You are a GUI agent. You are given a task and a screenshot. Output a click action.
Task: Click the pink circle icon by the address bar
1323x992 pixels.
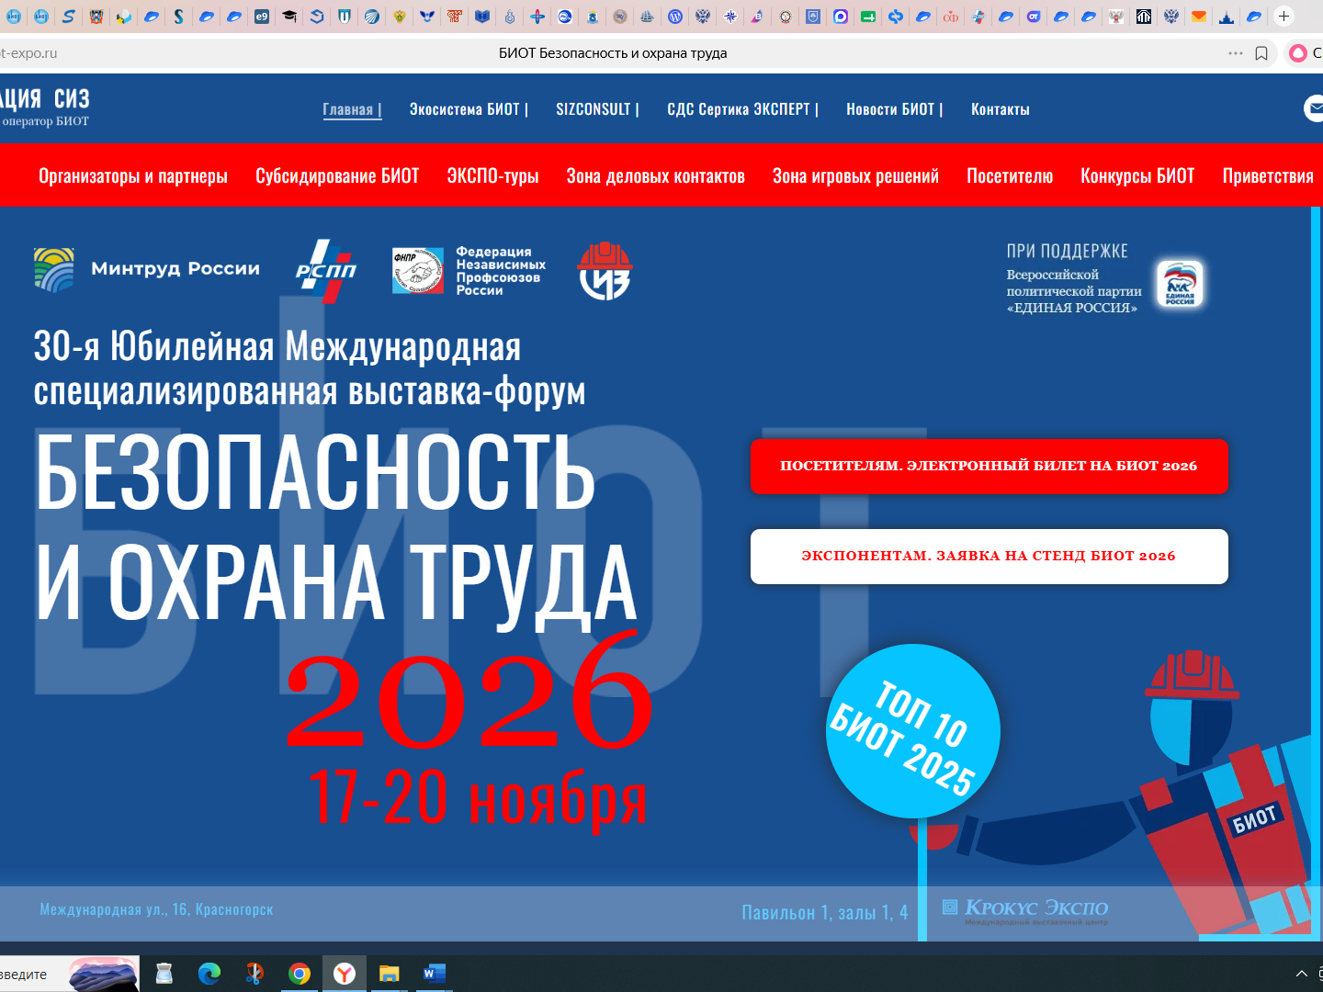coord(1298,53)
